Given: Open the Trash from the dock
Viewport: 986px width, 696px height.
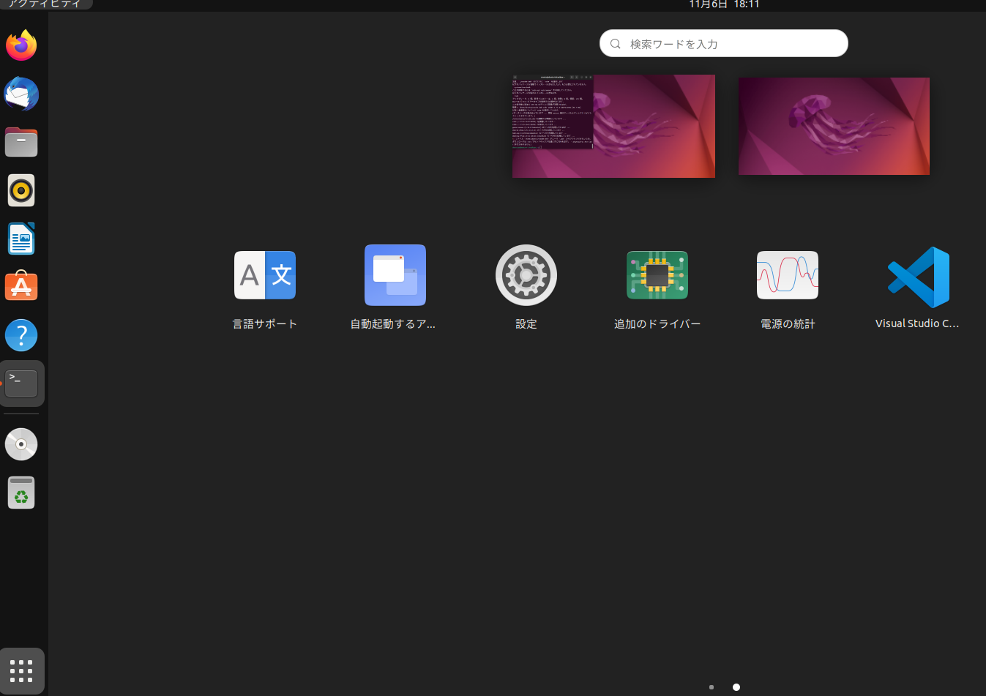Looking at the screenshot, I should (21, 493).
